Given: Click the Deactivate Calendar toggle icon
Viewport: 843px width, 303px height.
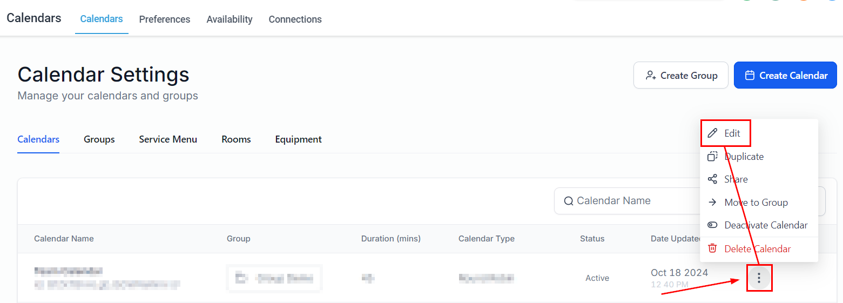Looking at the screenshot, I should pyautogui.click(x=713, y=225).
